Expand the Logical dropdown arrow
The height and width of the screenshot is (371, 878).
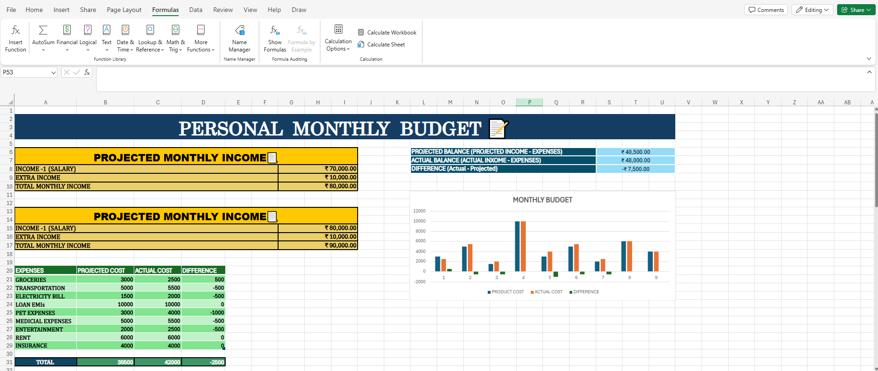88,50
